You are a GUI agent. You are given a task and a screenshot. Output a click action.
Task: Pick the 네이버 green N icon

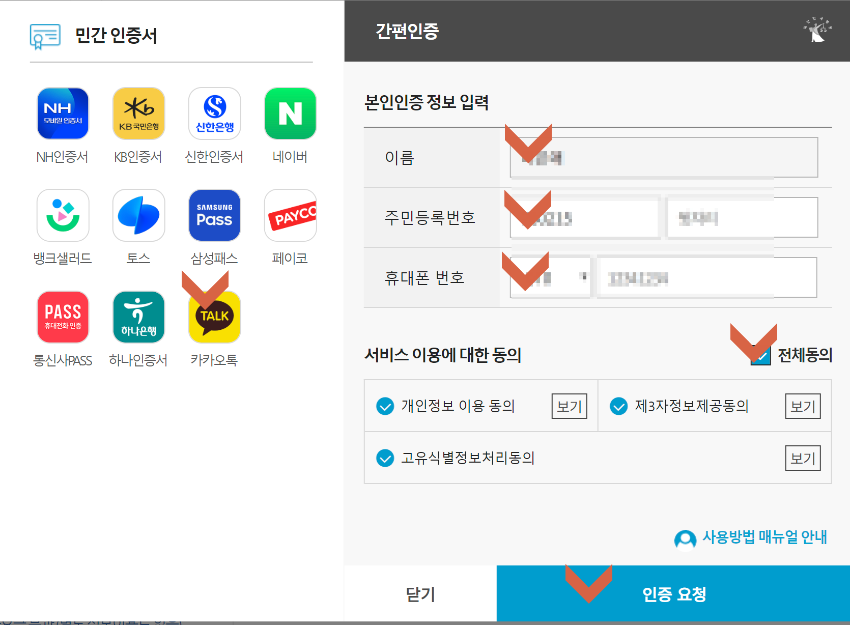pyautogui.click(x=290, y=113)
